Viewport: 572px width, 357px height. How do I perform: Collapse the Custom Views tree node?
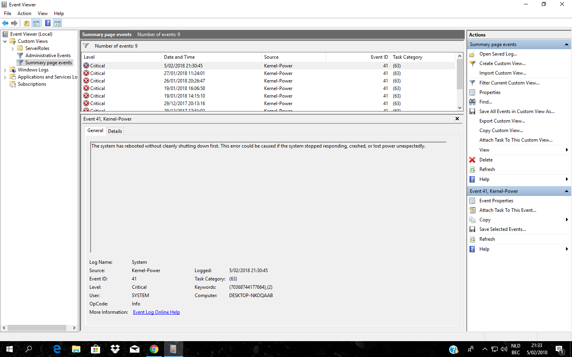click(x=5, y=41)
